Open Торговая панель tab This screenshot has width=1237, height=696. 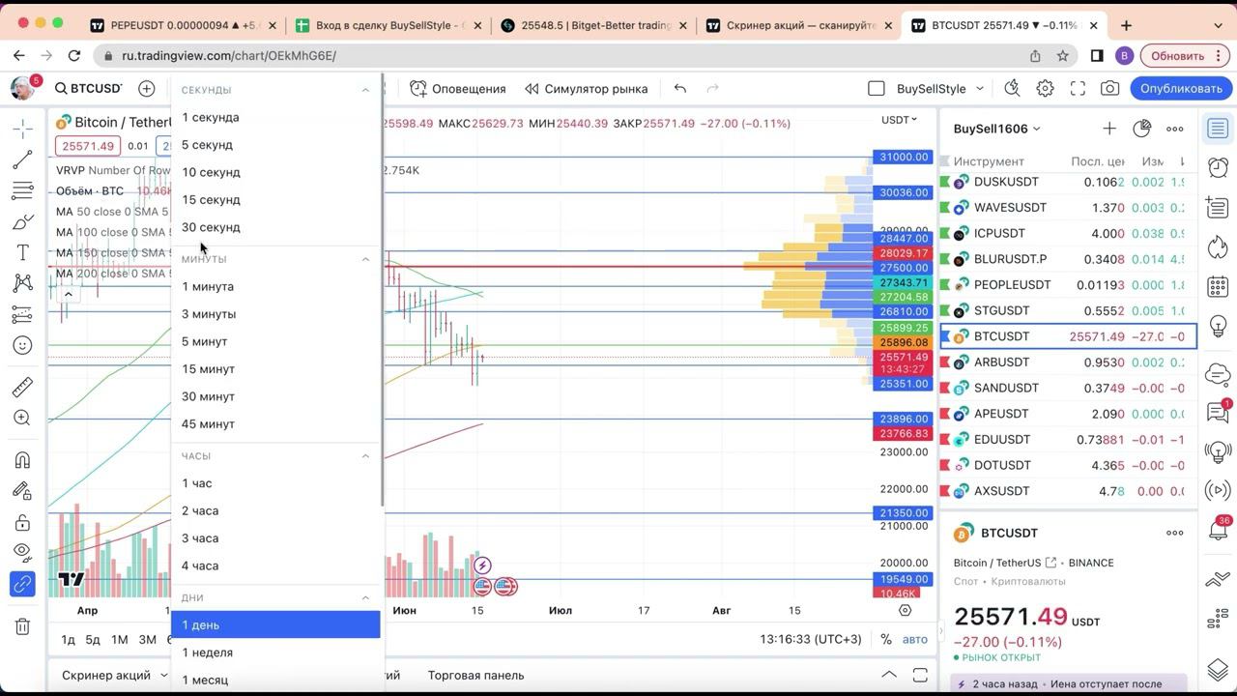tap(475, 675)
